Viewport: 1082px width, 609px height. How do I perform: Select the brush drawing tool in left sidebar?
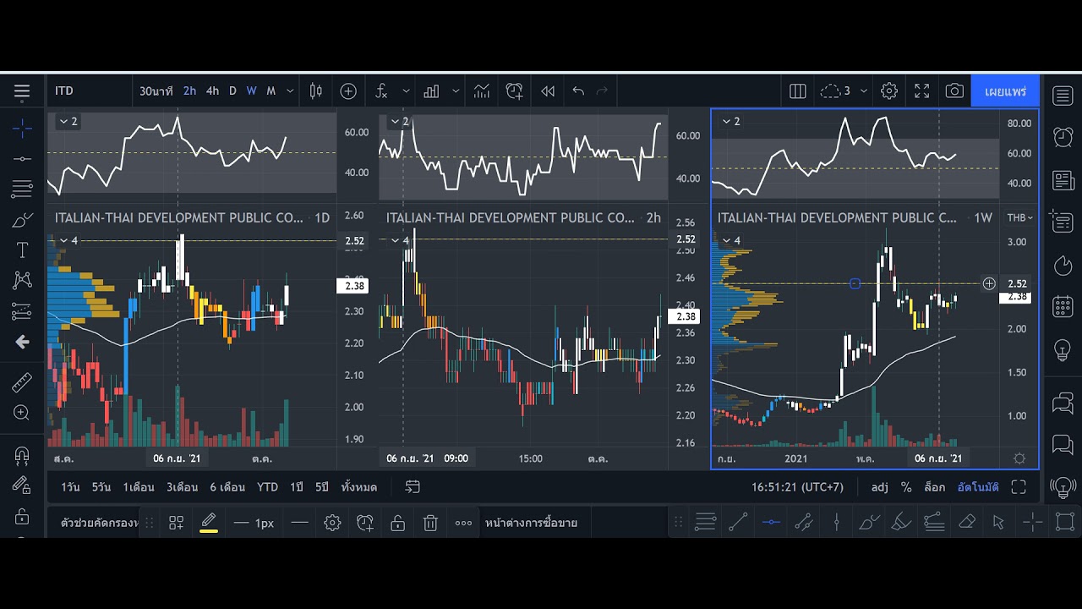tap(22, 221)
